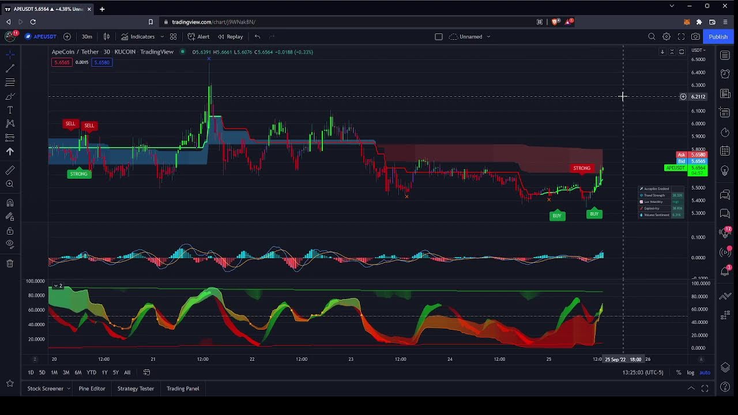Open the Fibonacci/gann tools group
The image size is (738, 415).
10,82
